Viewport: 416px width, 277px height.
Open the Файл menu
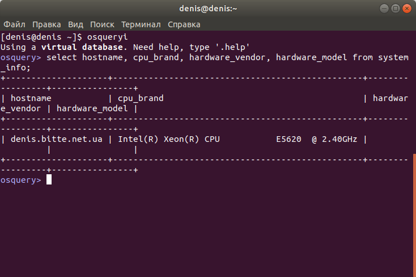click(x=14, y=24)
